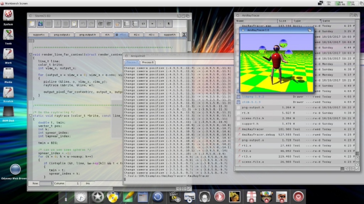Open the rt3.c tab
The width and height of the screenshot is (364, 204).
(151, 35)
